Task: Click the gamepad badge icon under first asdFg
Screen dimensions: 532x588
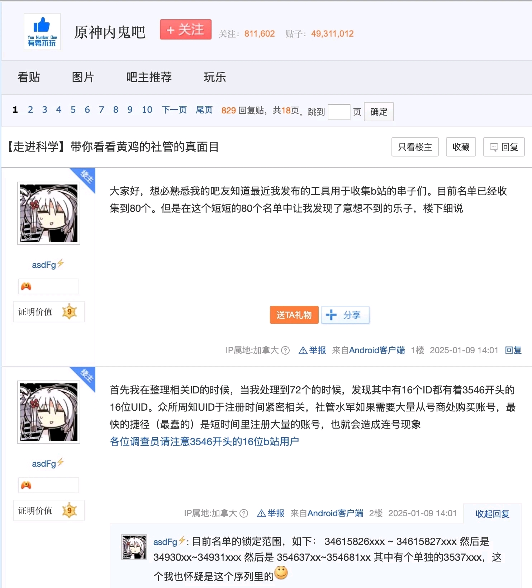Action: [26, 286]
